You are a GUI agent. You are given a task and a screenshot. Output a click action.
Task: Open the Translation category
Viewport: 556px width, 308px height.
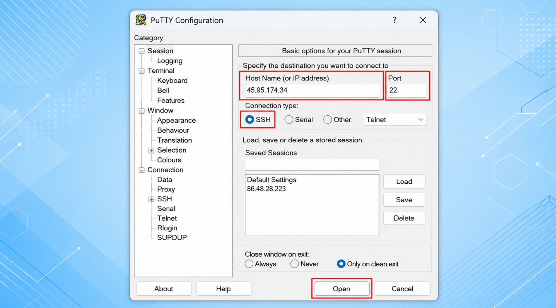[x=174, y=140]
